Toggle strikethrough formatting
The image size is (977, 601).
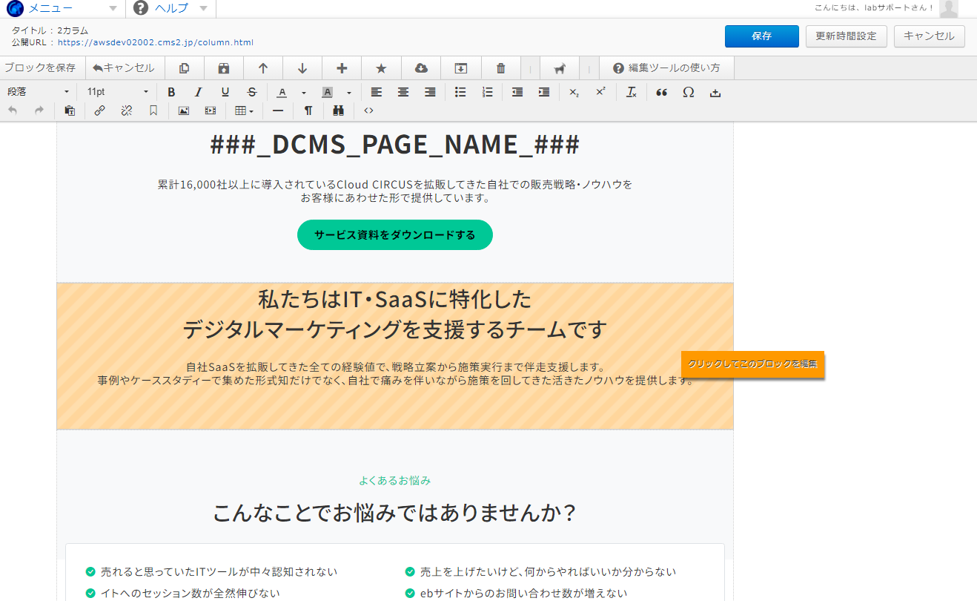[252, 92]
